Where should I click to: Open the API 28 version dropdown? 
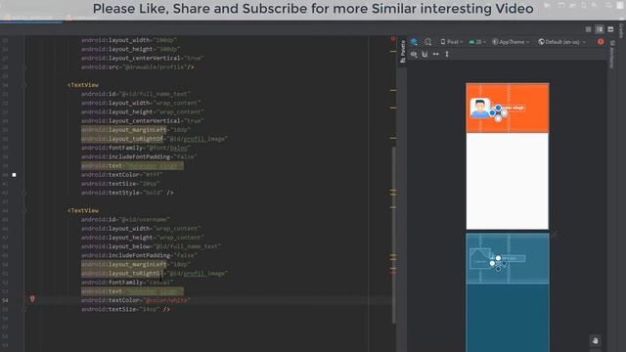coord(477,42)
